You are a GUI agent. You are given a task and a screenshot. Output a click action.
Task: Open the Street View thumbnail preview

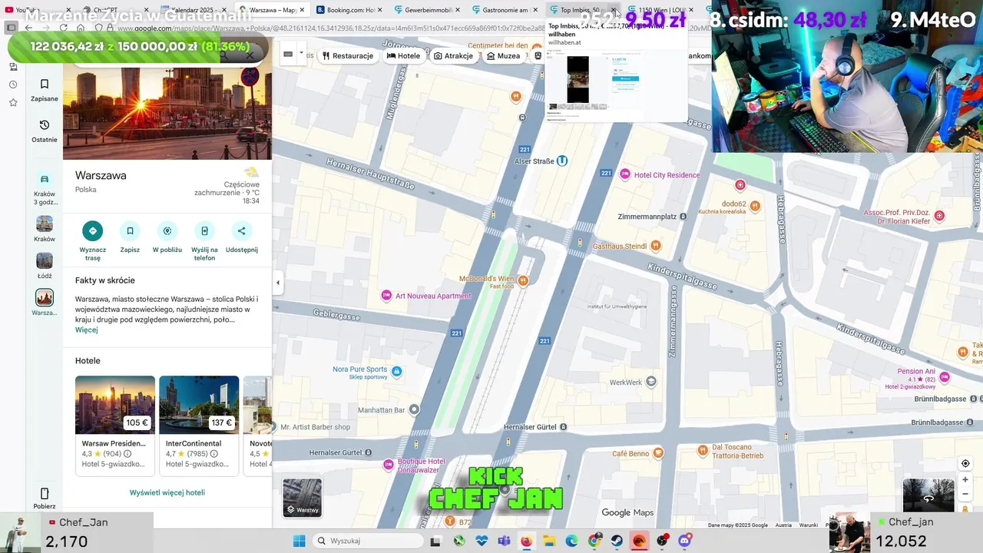click(x=928, y=495)
